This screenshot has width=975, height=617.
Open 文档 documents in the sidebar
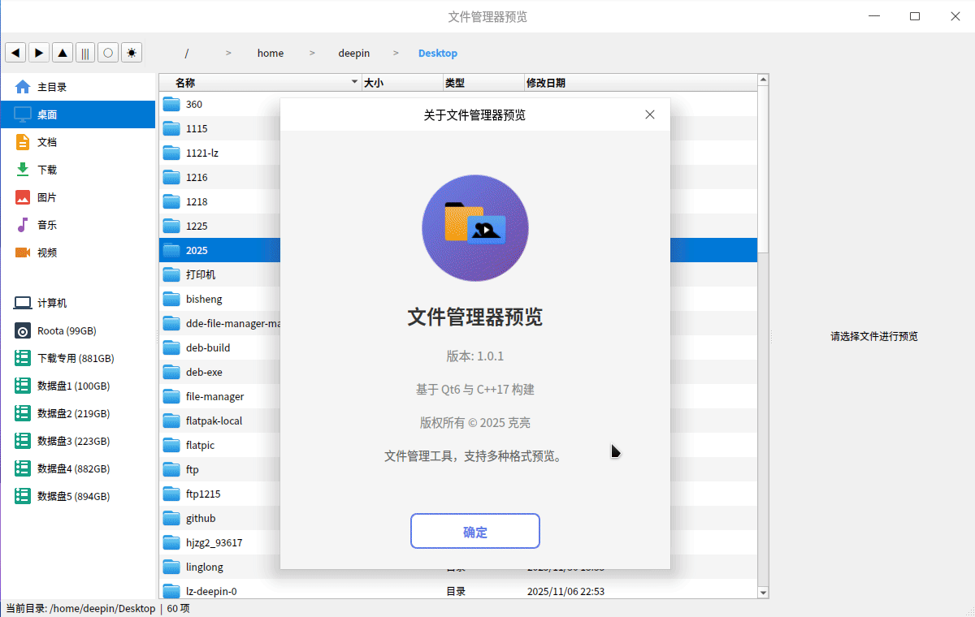77,142
